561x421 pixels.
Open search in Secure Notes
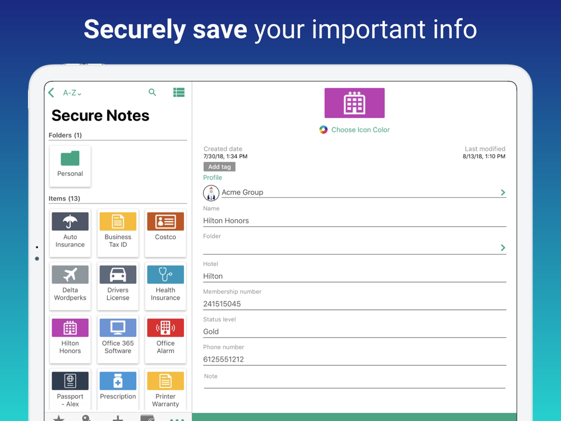(x=153, y=93)
